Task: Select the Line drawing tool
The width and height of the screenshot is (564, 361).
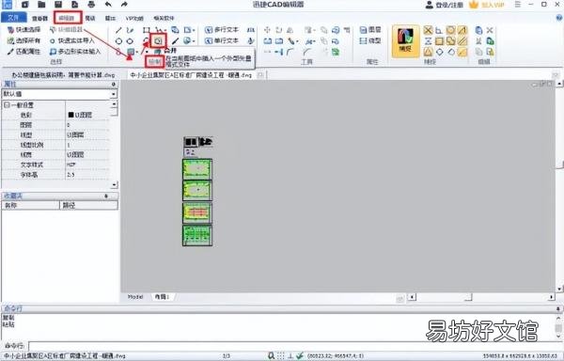Action: [118, 30]
